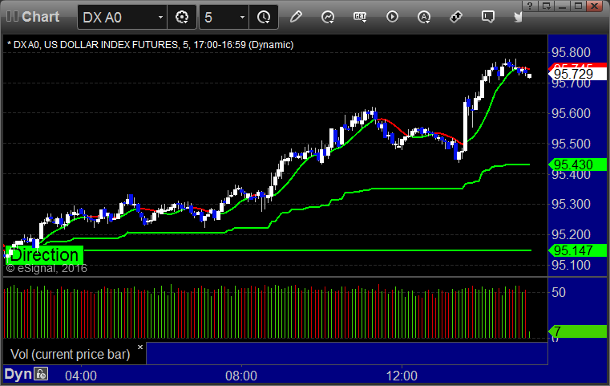Viewport: 610px width, 386px height.
Task: Close the Vol study label
Action: pos(140,347)
